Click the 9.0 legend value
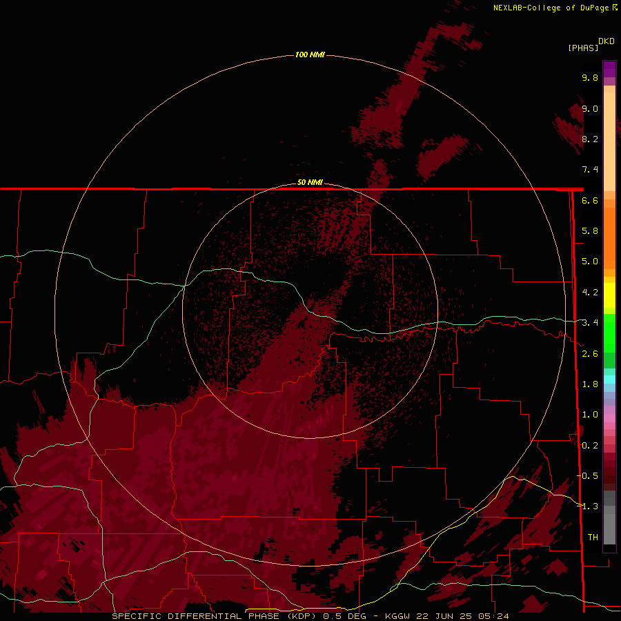Screen dimensions: 621x621 (x=590, y=108)
